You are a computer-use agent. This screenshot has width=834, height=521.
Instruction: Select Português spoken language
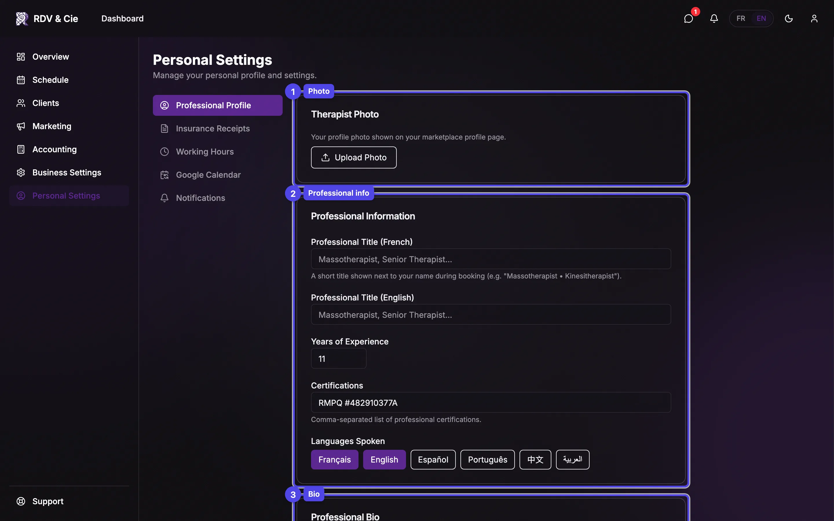(487, 460)
